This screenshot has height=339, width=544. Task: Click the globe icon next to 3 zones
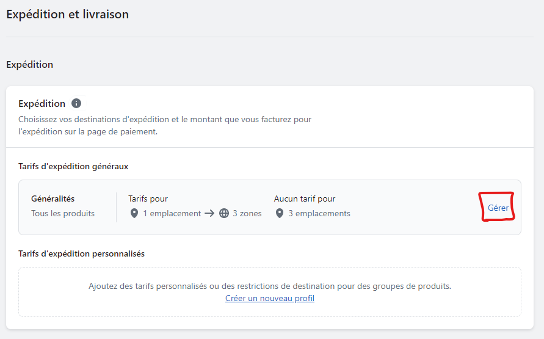click(224, 213)
